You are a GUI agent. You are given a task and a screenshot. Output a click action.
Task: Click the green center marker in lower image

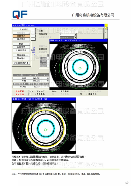45,130
